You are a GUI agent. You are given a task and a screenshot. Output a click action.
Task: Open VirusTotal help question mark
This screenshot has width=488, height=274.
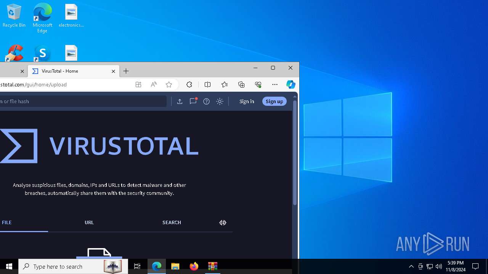206,101
